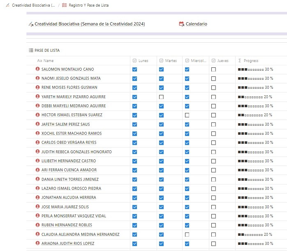Click the person icon beside HECTOR ISMAEL ESTEBAN SUAREZ
Viewport: 287px width, 251px height.
(37, 115)
